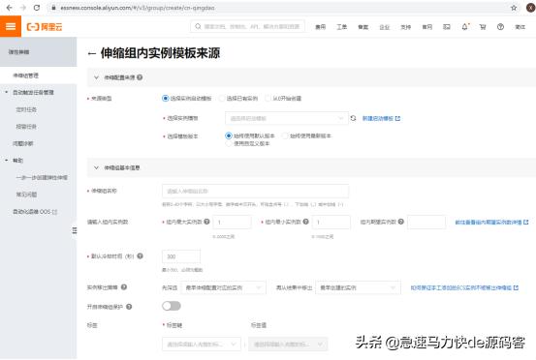Screen dimensions: 536x360
Task: Collapse the 伸缩配置来源 section
Action: tap(96, 77)
